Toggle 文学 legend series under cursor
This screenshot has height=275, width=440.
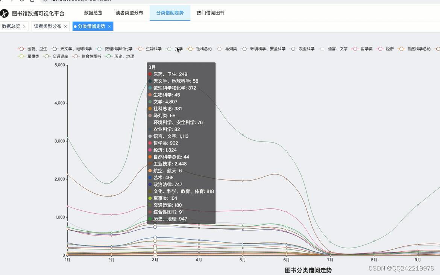(x=174, y=49)
